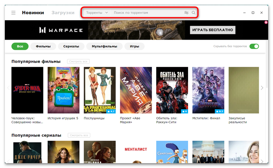Open the 'Проект Аве Мария' poster
This screenshot has width=273, height=168.
[x=136, y=90]
